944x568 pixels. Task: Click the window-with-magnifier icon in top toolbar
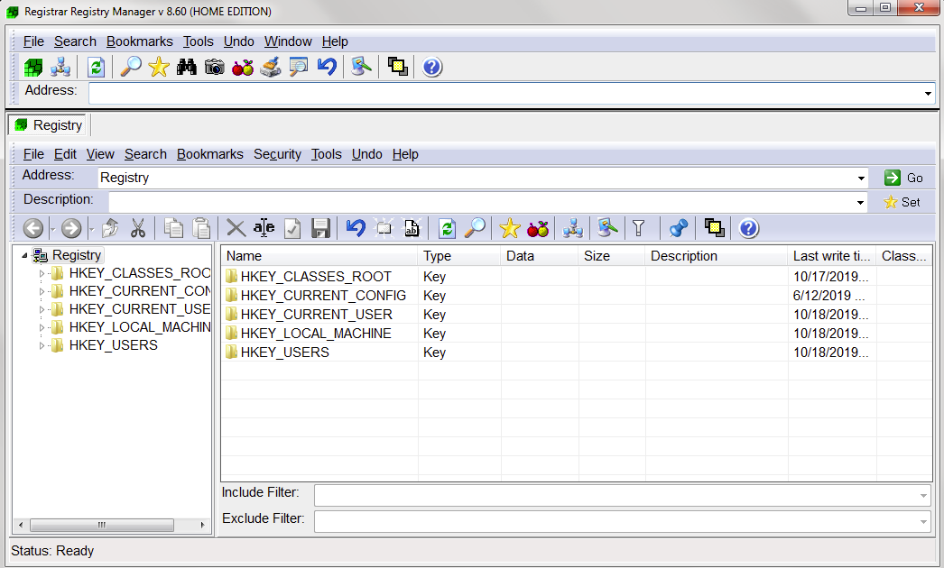[298, 67]
